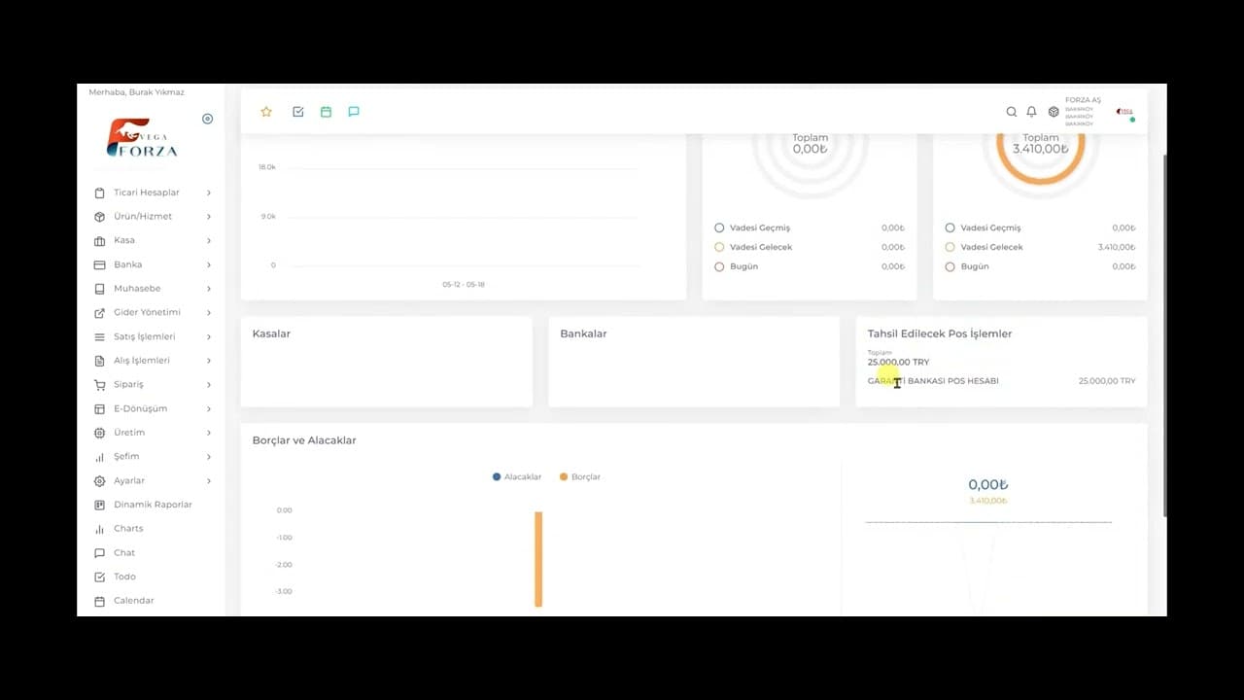Open the notifications bell icon

[x=1032, y=112]
